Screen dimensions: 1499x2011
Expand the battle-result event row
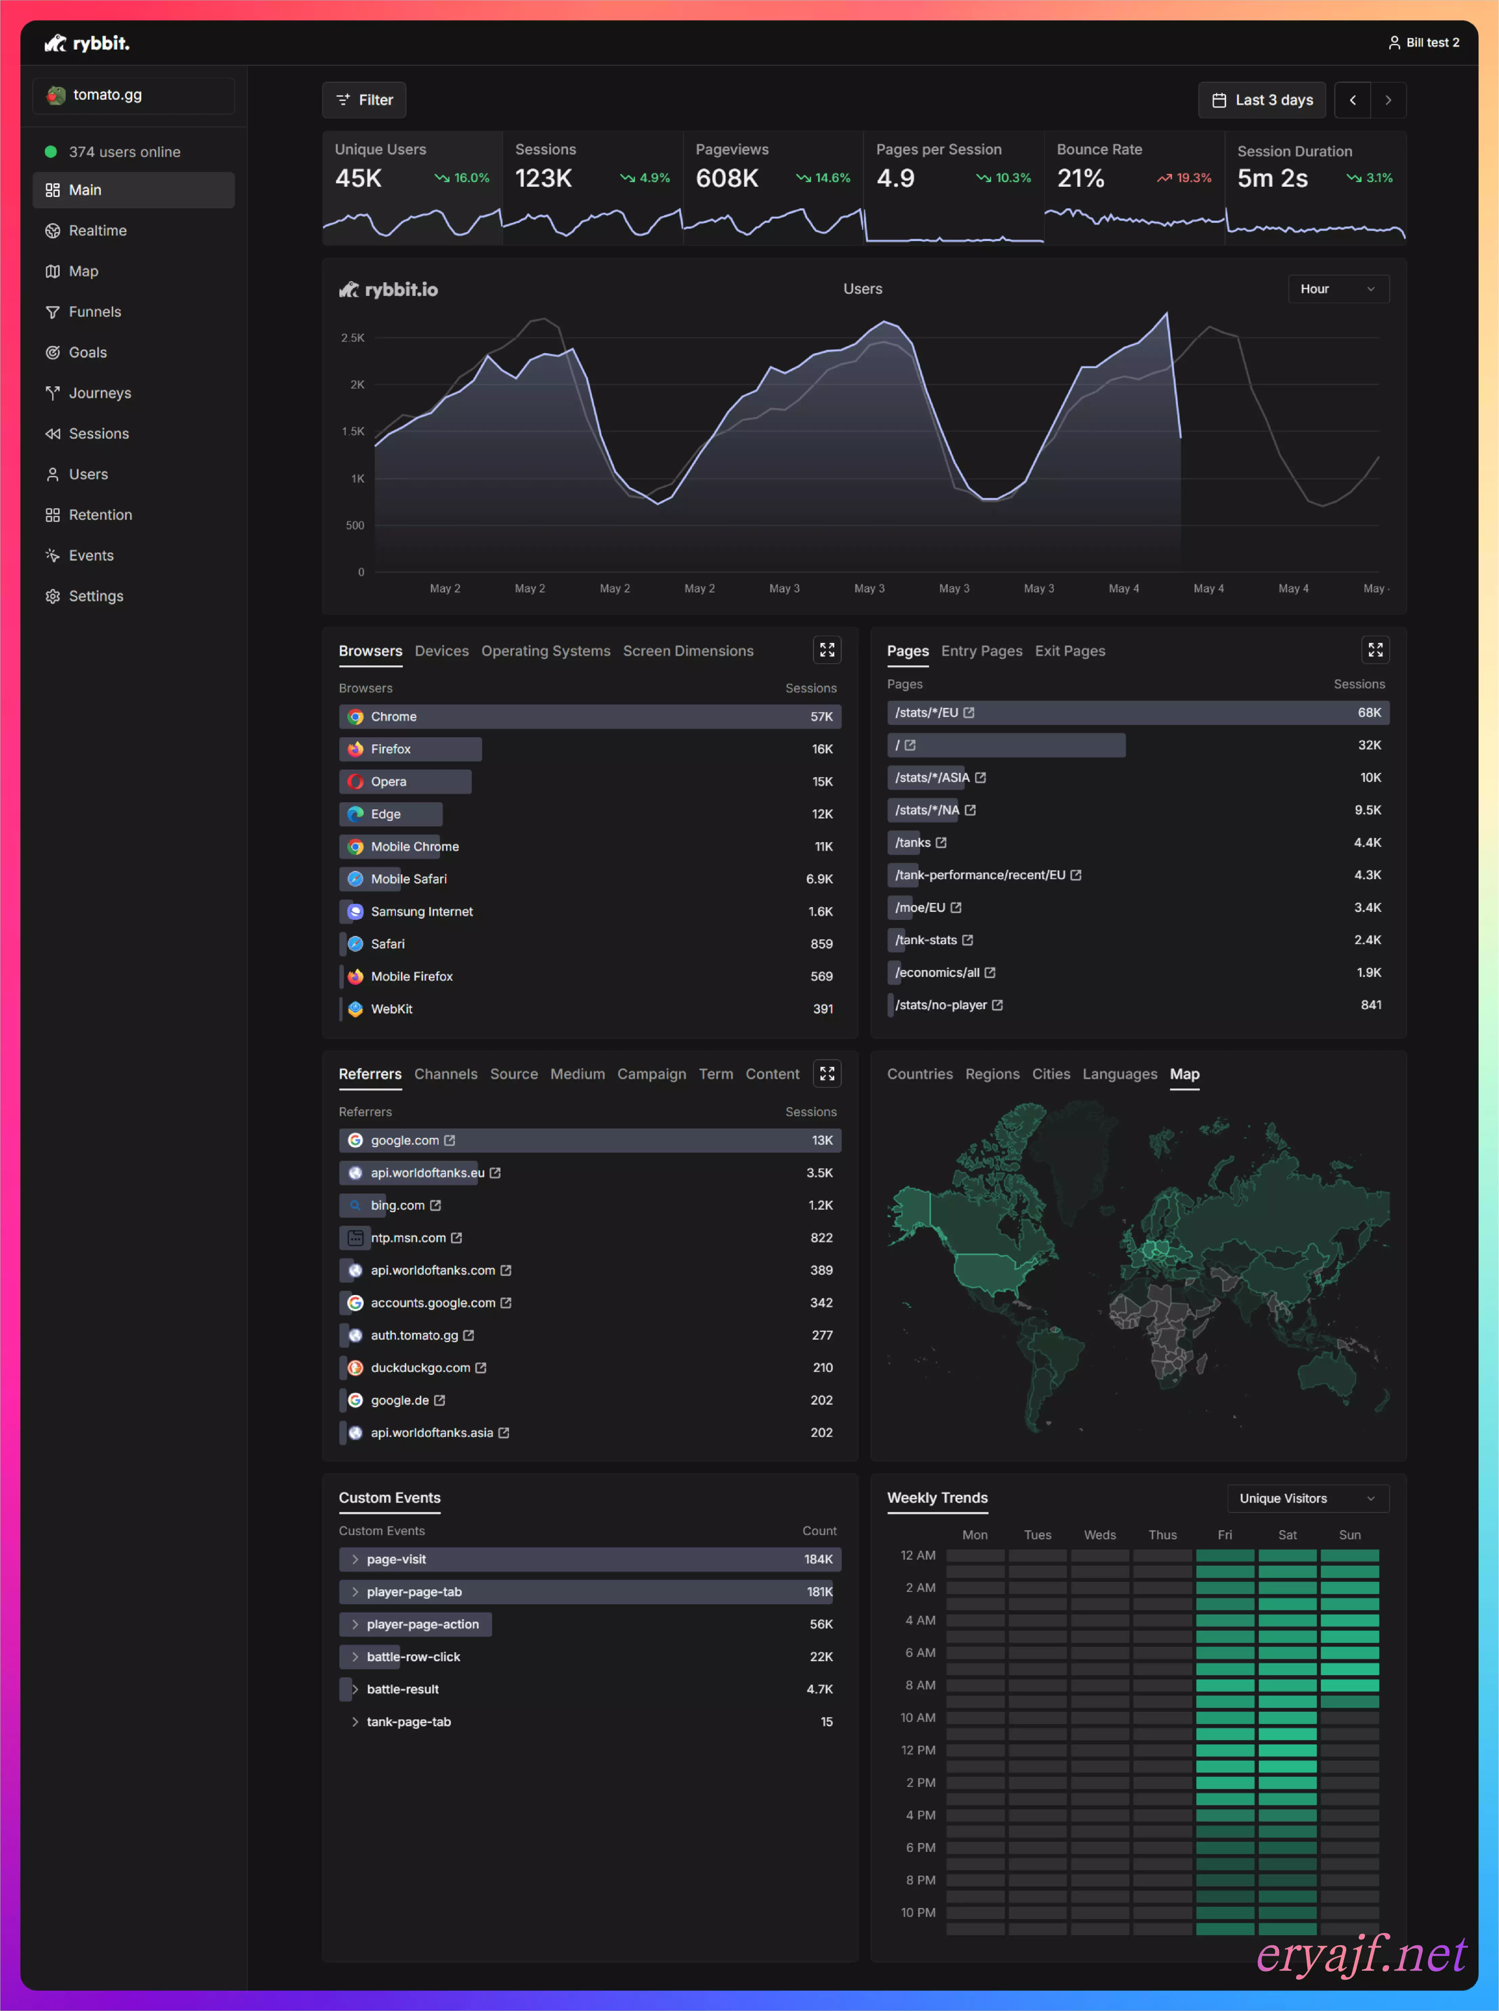[590, 1689]
